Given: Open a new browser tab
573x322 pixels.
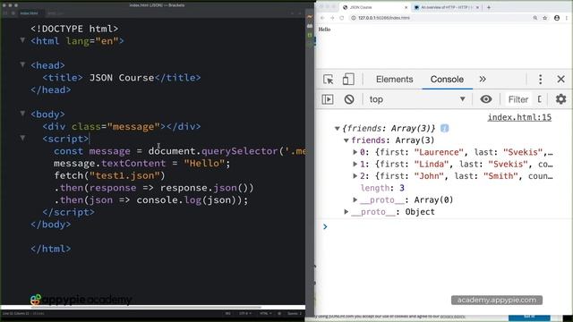Looking at the screenshot, I should (x=489, y=7).
